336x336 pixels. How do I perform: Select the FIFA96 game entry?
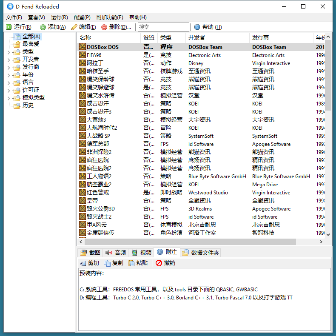coord(94,55)
